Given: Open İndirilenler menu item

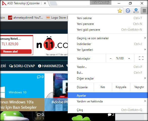Looking at the screenshot, I should 108,44.
